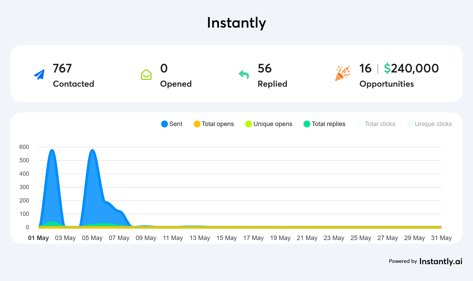This screenshot has height=281, width=473.
Task: Click the Instantly title heading
Action: [x=236, y=23]
